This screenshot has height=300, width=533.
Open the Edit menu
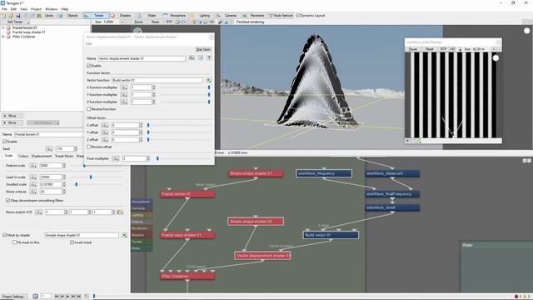click(13, 9)
